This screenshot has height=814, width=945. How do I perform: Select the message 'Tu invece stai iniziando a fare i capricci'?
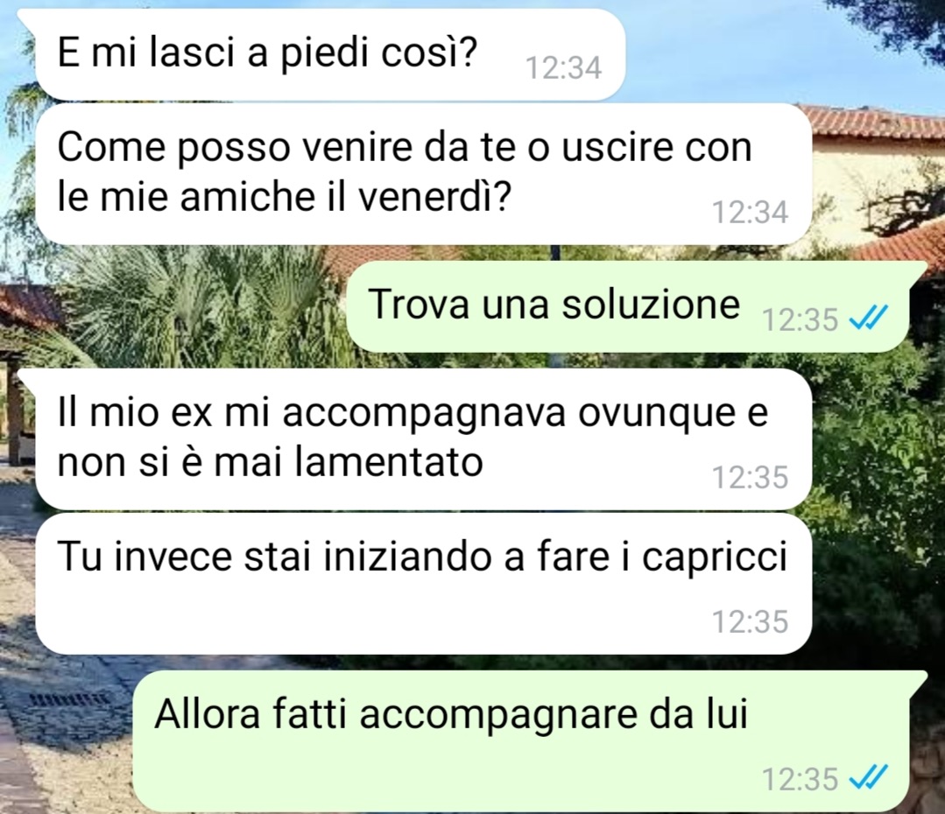click(424, 584)
